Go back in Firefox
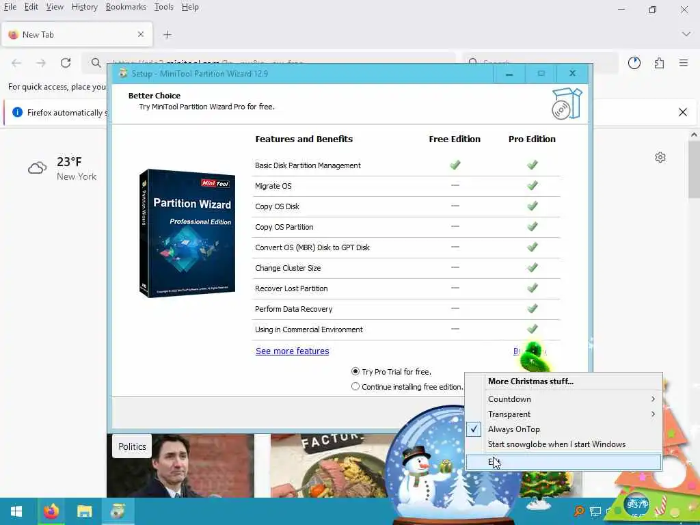This screenshot has height=525, width=700. [x=16, y=63]
